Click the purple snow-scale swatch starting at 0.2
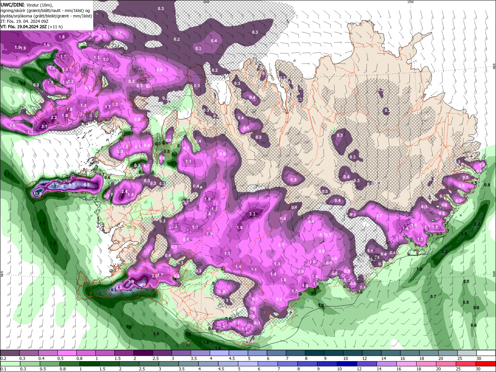Viewport: 496px width, 372px height. [x=10, y=353]
